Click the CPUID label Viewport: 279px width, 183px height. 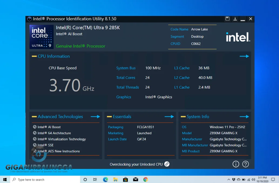[x=175, y=44]
